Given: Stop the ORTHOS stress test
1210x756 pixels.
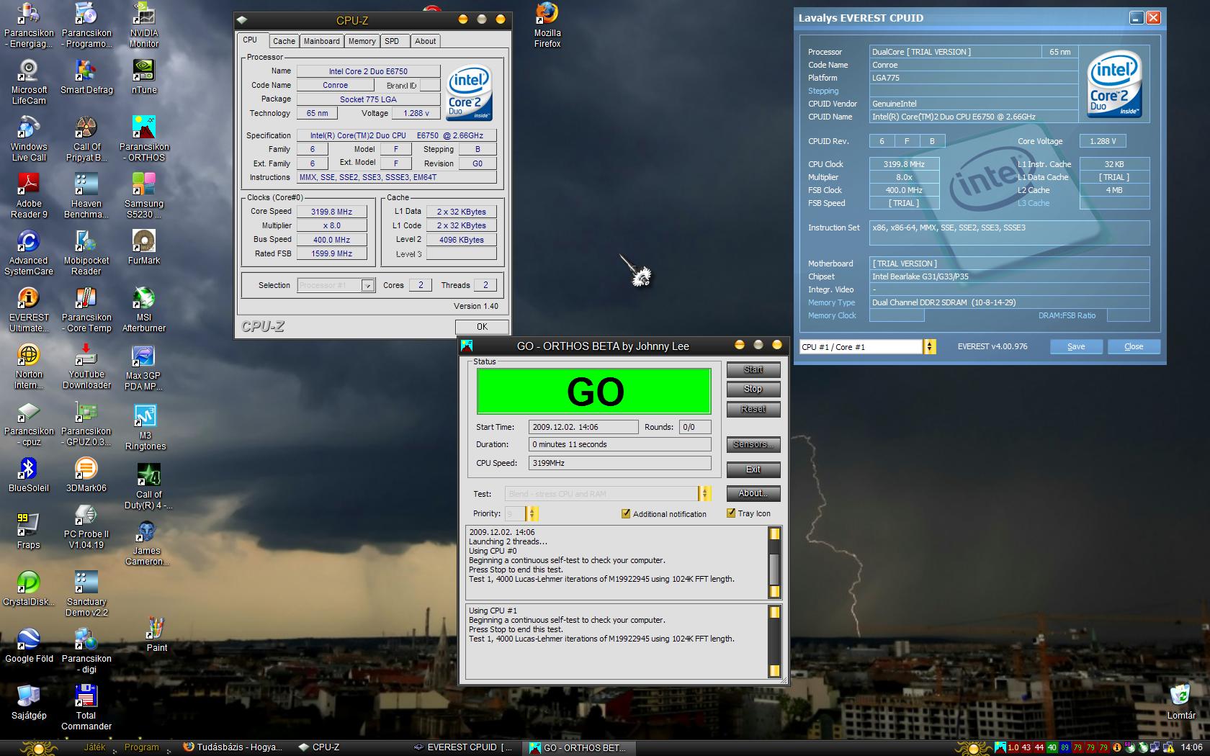Looking at the screenshot, I should pos(753,389).
